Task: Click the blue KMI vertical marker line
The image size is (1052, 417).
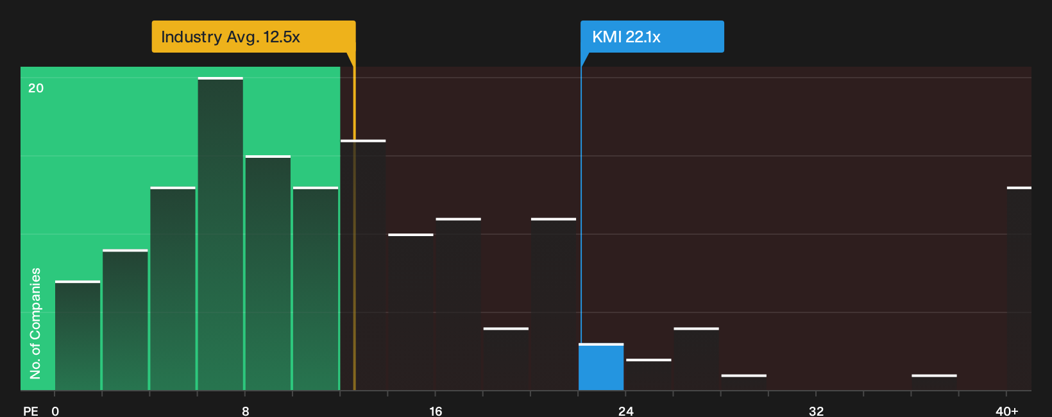Action: (581, 205)
